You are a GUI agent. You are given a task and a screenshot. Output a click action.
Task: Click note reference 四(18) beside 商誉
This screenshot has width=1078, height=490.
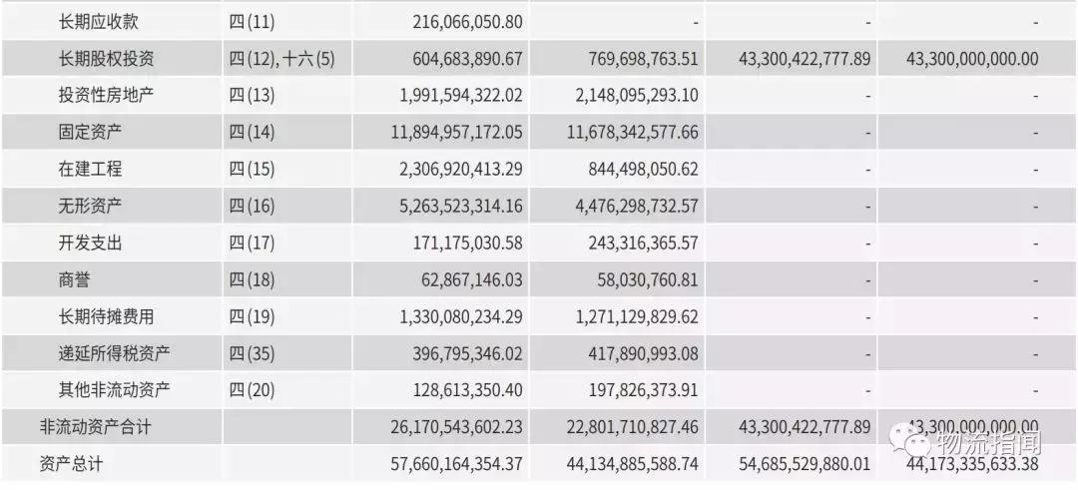[252, 279]
